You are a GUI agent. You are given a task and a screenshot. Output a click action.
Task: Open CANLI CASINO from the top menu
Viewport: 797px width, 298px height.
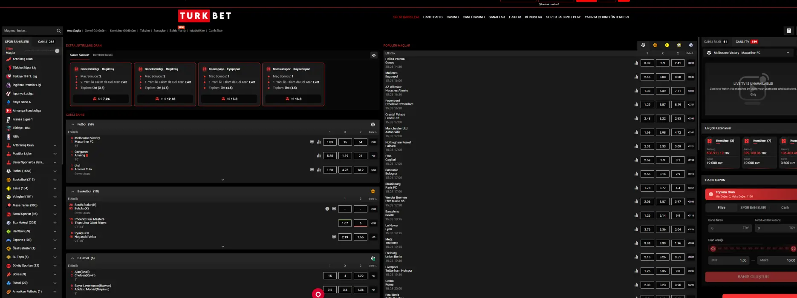tap(474, 17)
